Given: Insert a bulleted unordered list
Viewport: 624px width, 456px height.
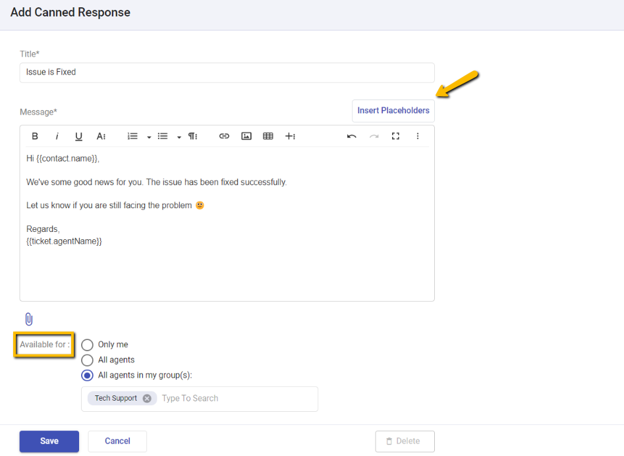Looking at the screenshot, I should tap(163, 136).
